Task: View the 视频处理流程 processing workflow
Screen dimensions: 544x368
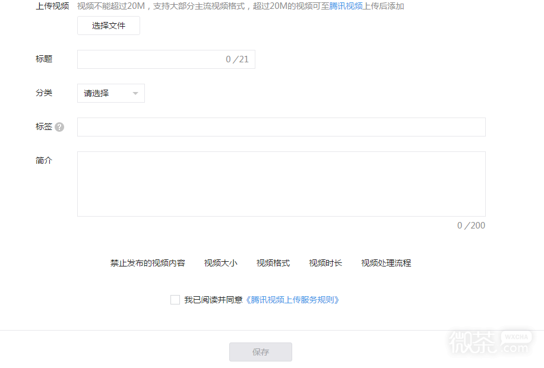Action: point(386,263)
